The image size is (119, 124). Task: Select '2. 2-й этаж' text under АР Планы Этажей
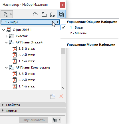tap(27, 55)
